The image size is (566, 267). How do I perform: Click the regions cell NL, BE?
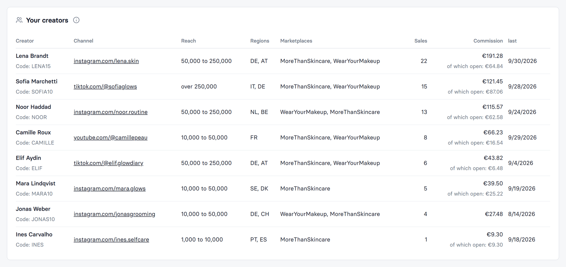click(259, 112)
